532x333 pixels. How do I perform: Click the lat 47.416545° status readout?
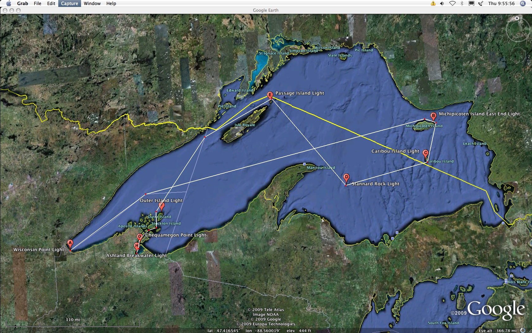(x=223, y=331)
